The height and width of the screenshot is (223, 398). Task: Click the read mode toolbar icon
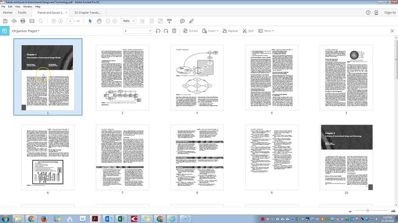click(169, 21)
